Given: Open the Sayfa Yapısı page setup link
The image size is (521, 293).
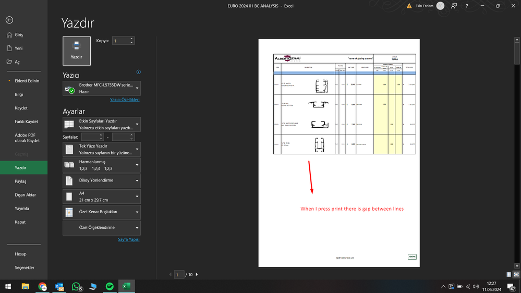Looking at the screenshot, I should pyautogui.click(x=129, y=239).
